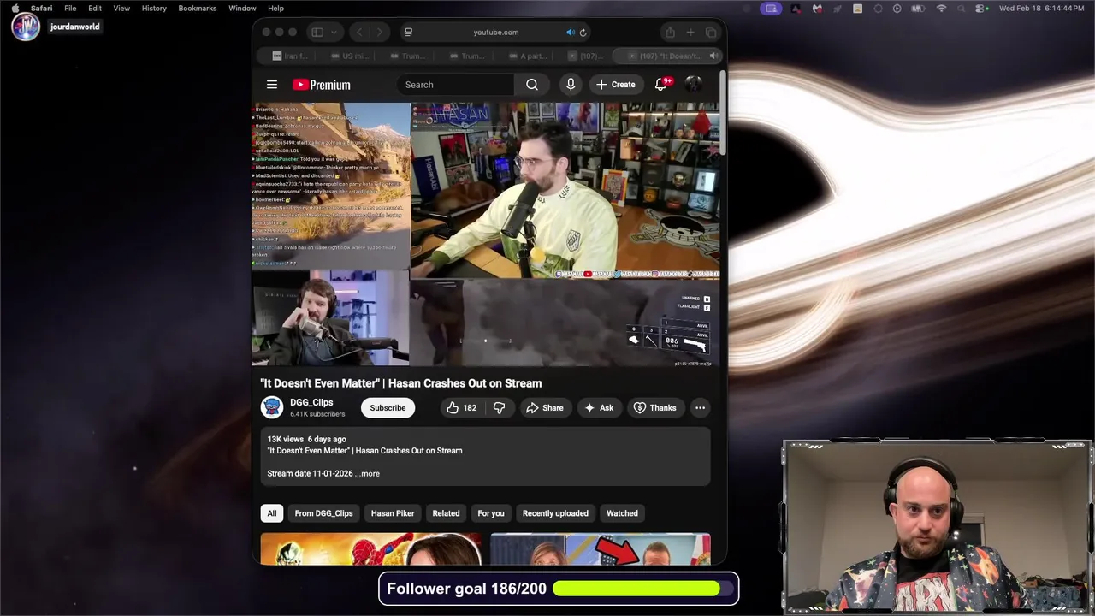Open more actions three-dot menu
Screen dimensions: 1095x616
click(700, 408)
